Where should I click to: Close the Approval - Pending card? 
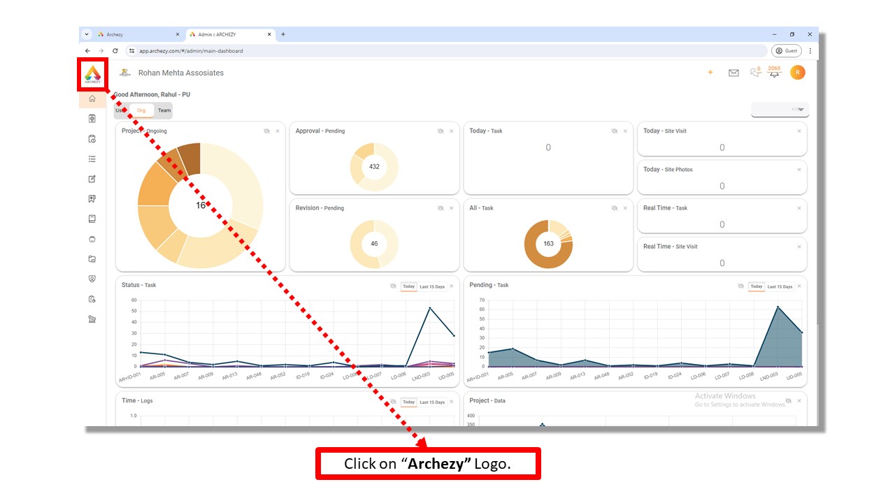(x=451, y=131)
